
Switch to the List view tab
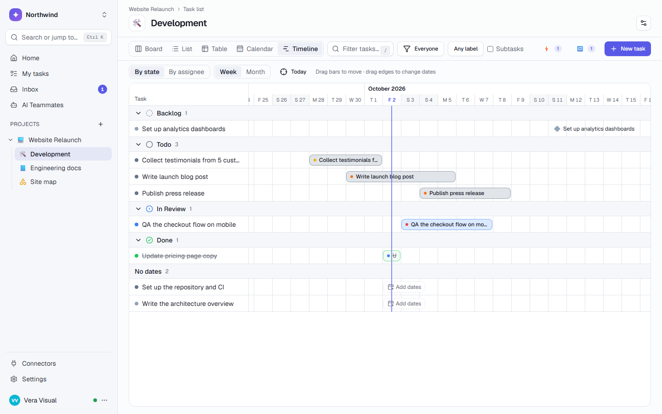[182, 49]
